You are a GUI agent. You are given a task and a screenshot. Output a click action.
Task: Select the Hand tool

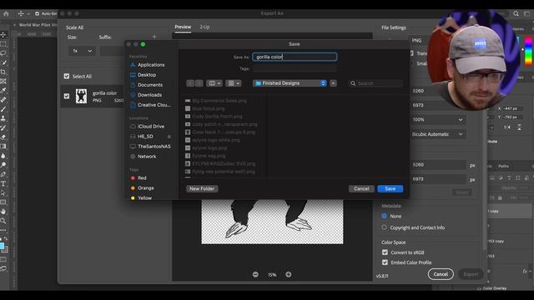[3, 212]
